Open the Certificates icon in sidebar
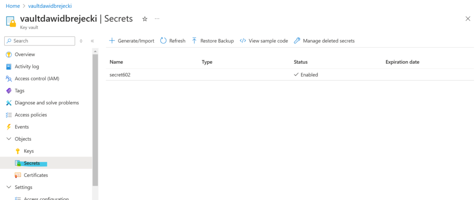The height and width of the screenshot is (200, 476). [18, 175]
